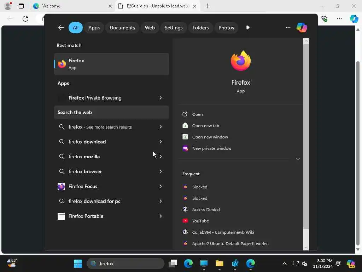The image size is (362, 272).
Task: Expand the 'firefox mozilla' suggestion chevron
Action: pos(161,157)
